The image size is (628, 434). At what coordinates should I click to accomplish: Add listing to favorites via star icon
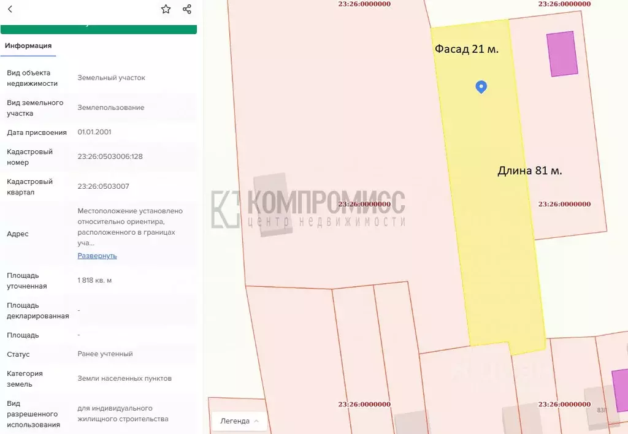coord(166,9)
